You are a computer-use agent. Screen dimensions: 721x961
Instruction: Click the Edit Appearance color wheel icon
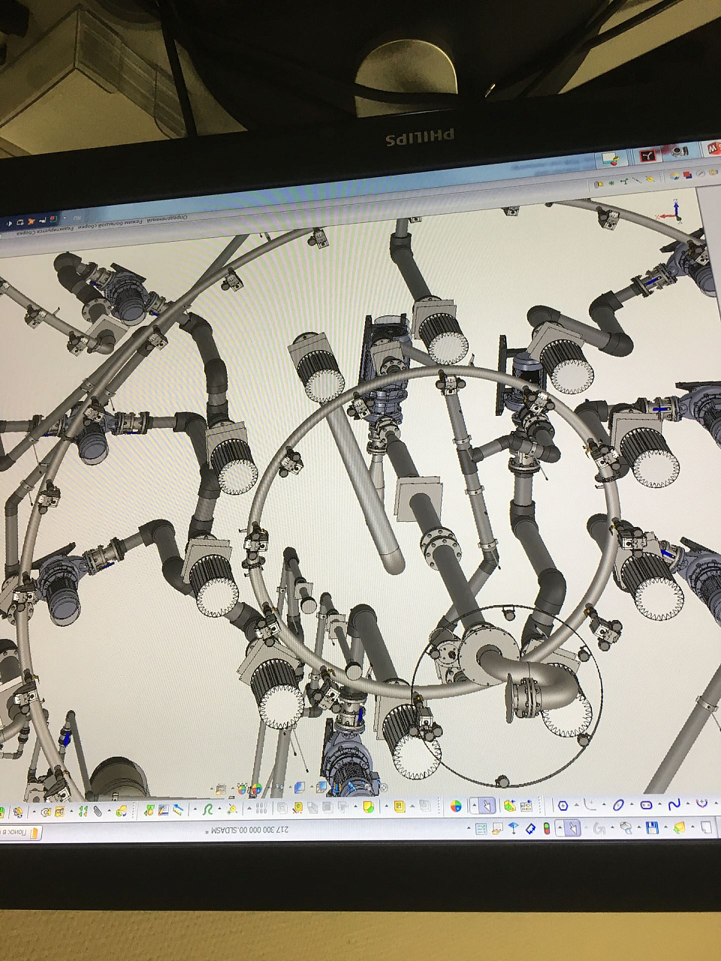click(x=456, y=806)
